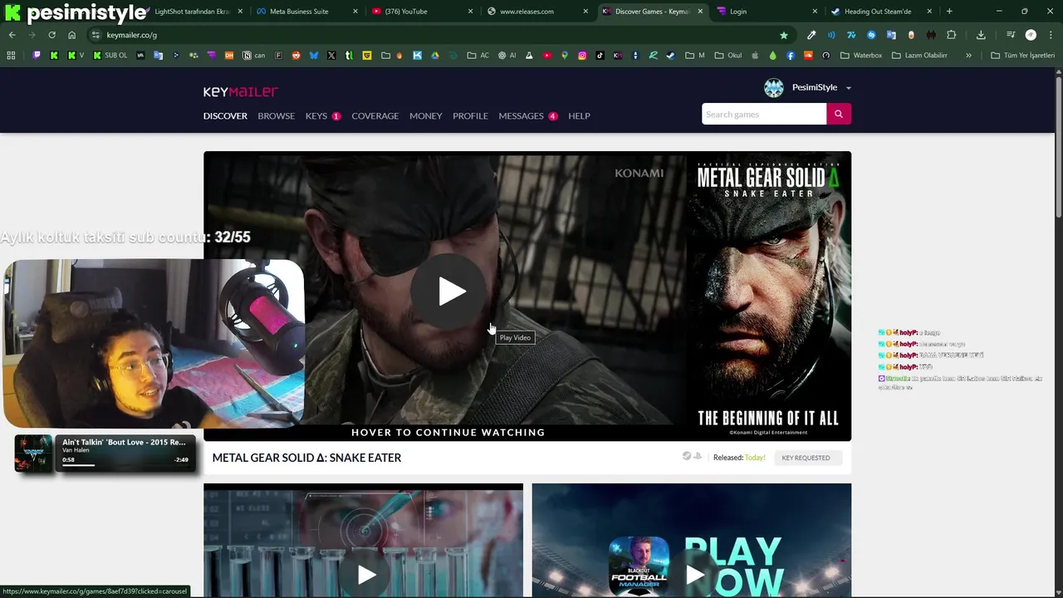Open the Steam bookmark icon

[x=670, y=56]
